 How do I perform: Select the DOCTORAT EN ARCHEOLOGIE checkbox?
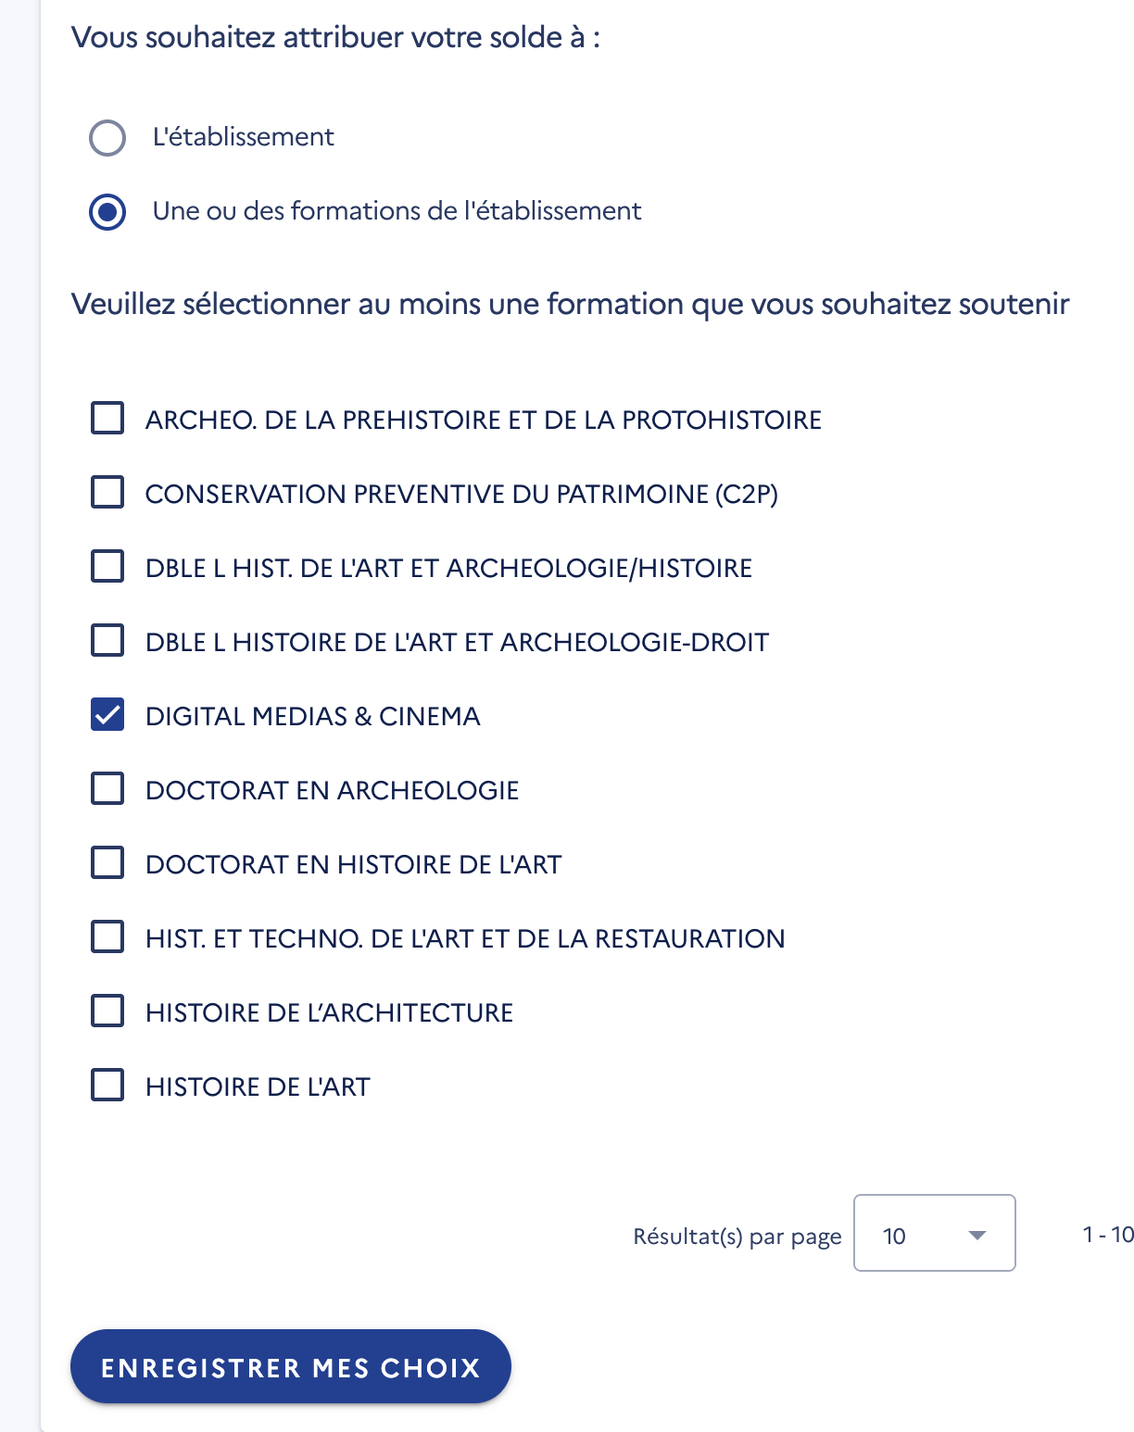click(x=107, y=789)
